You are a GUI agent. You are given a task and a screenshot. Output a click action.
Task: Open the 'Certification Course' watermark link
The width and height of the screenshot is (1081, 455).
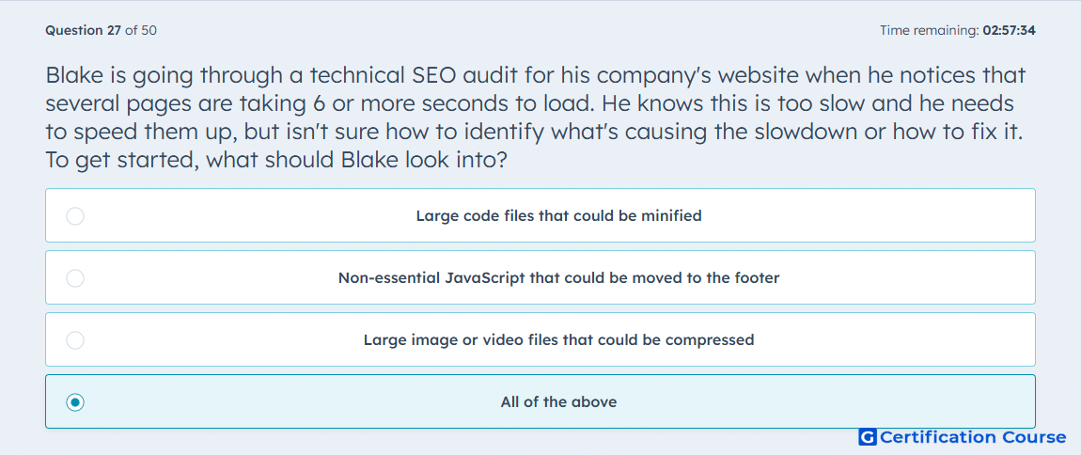coord(973,437)
